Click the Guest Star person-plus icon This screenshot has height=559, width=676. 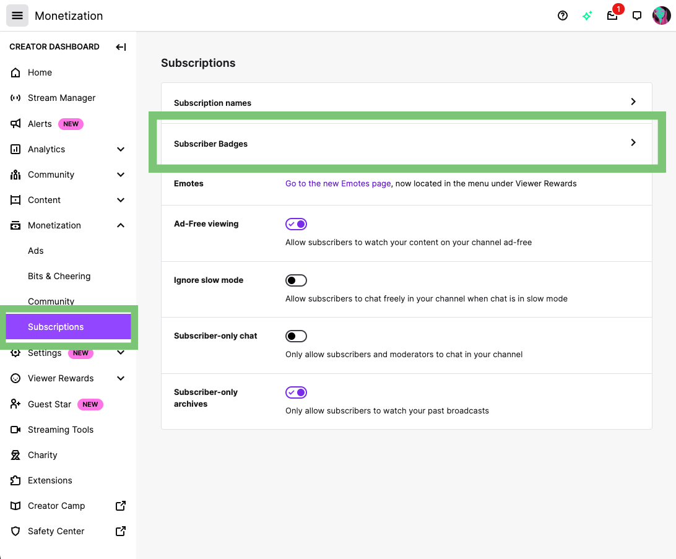(15, 404)
